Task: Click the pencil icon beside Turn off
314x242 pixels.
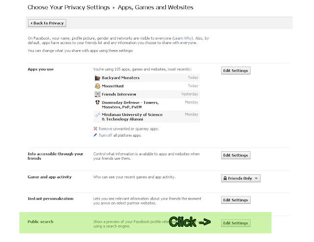Action: click(x=95, y=135)
